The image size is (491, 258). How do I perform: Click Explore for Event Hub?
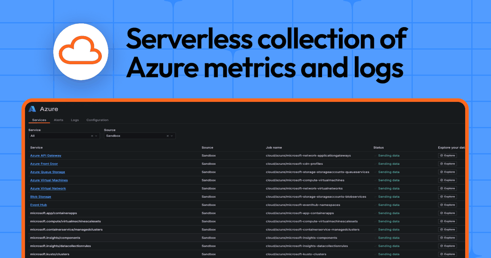pyautogui.click(x=447, y=205)
